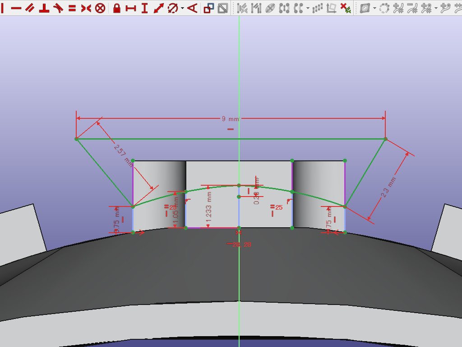The height and width of the screenshot is (347, 462).
Task: Select the tangent constraint tool
Action: coord(58,8)
